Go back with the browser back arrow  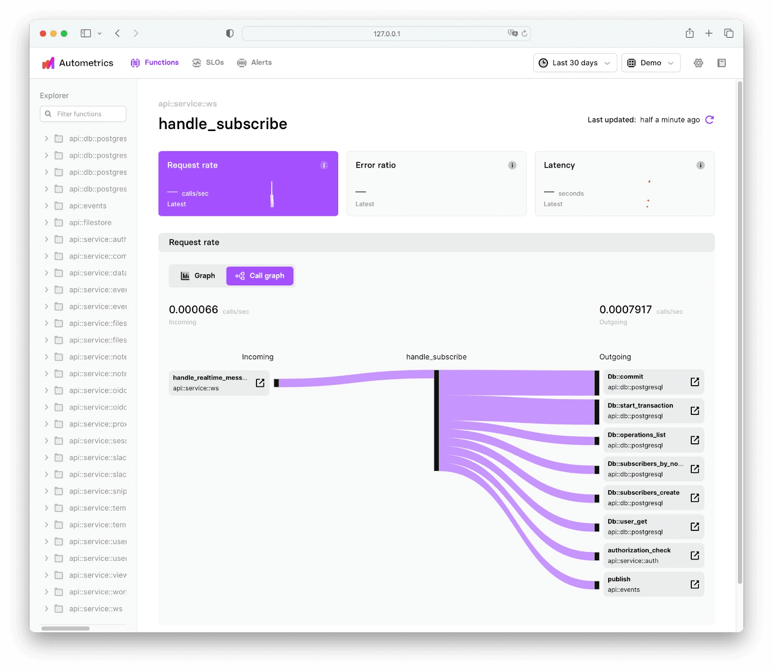click(x=117, y=33)
